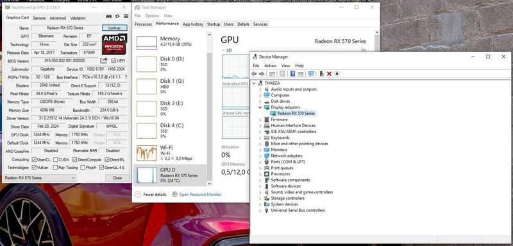The height and width of the screenshot is (246, 513).
Task: Expand Processors node
Action: click(x=260, y=174)
